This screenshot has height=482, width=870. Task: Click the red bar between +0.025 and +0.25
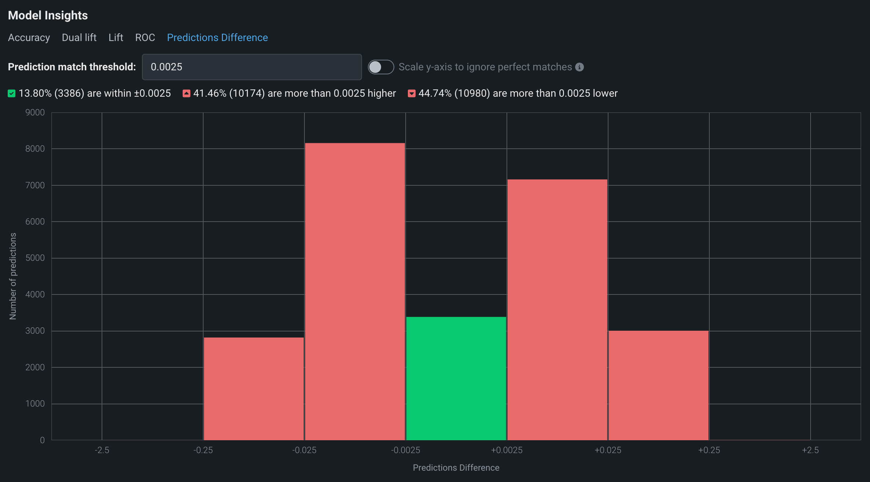[x=658, y=385]
